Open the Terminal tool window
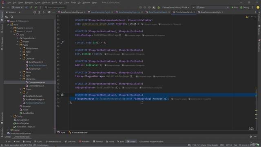261x147 pixels. point(98,142)
